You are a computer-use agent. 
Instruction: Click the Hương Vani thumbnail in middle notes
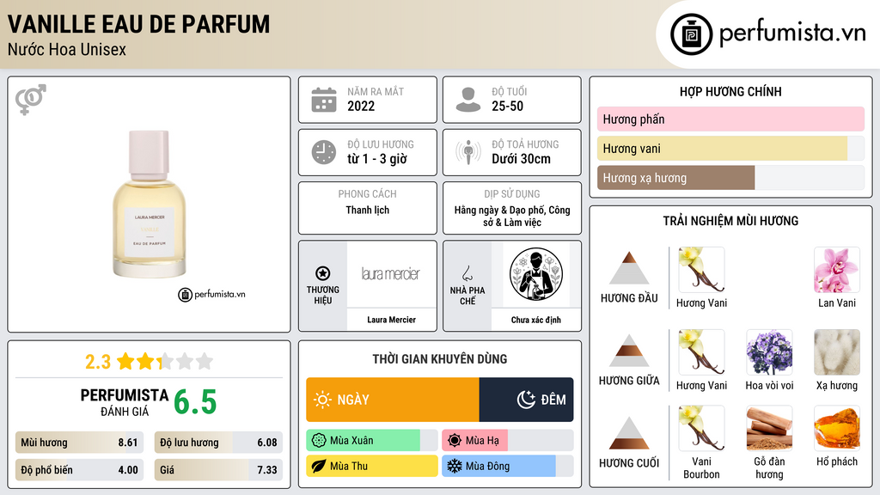[x=701, y=352]
